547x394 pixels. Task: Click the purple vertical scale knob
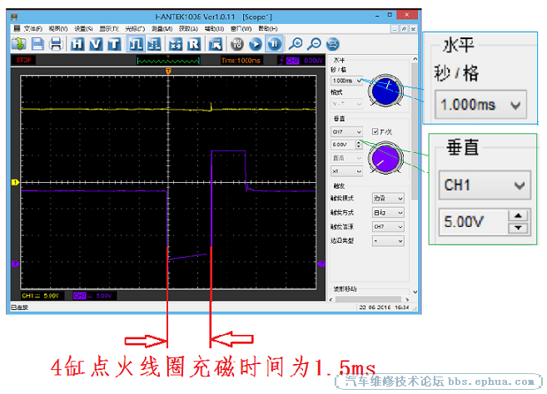tap(385, 158)
